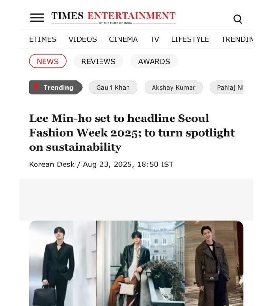The height and width of the screenshot is (306, 272).
Task: Switch to the AWARDS tab
Action: (x=154, y=61)
